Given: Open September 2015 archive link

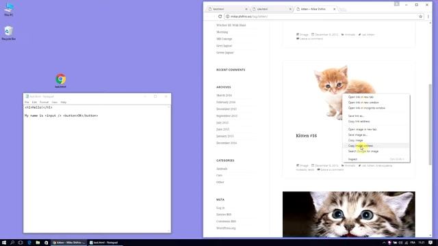Looking at the screenshot, I should point(227,116).
